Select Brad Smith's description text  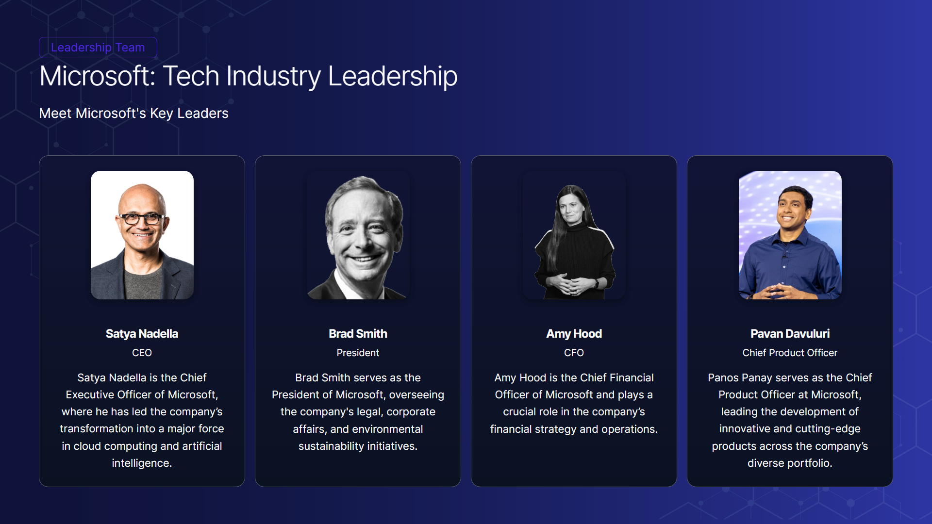tap(358, 411)
